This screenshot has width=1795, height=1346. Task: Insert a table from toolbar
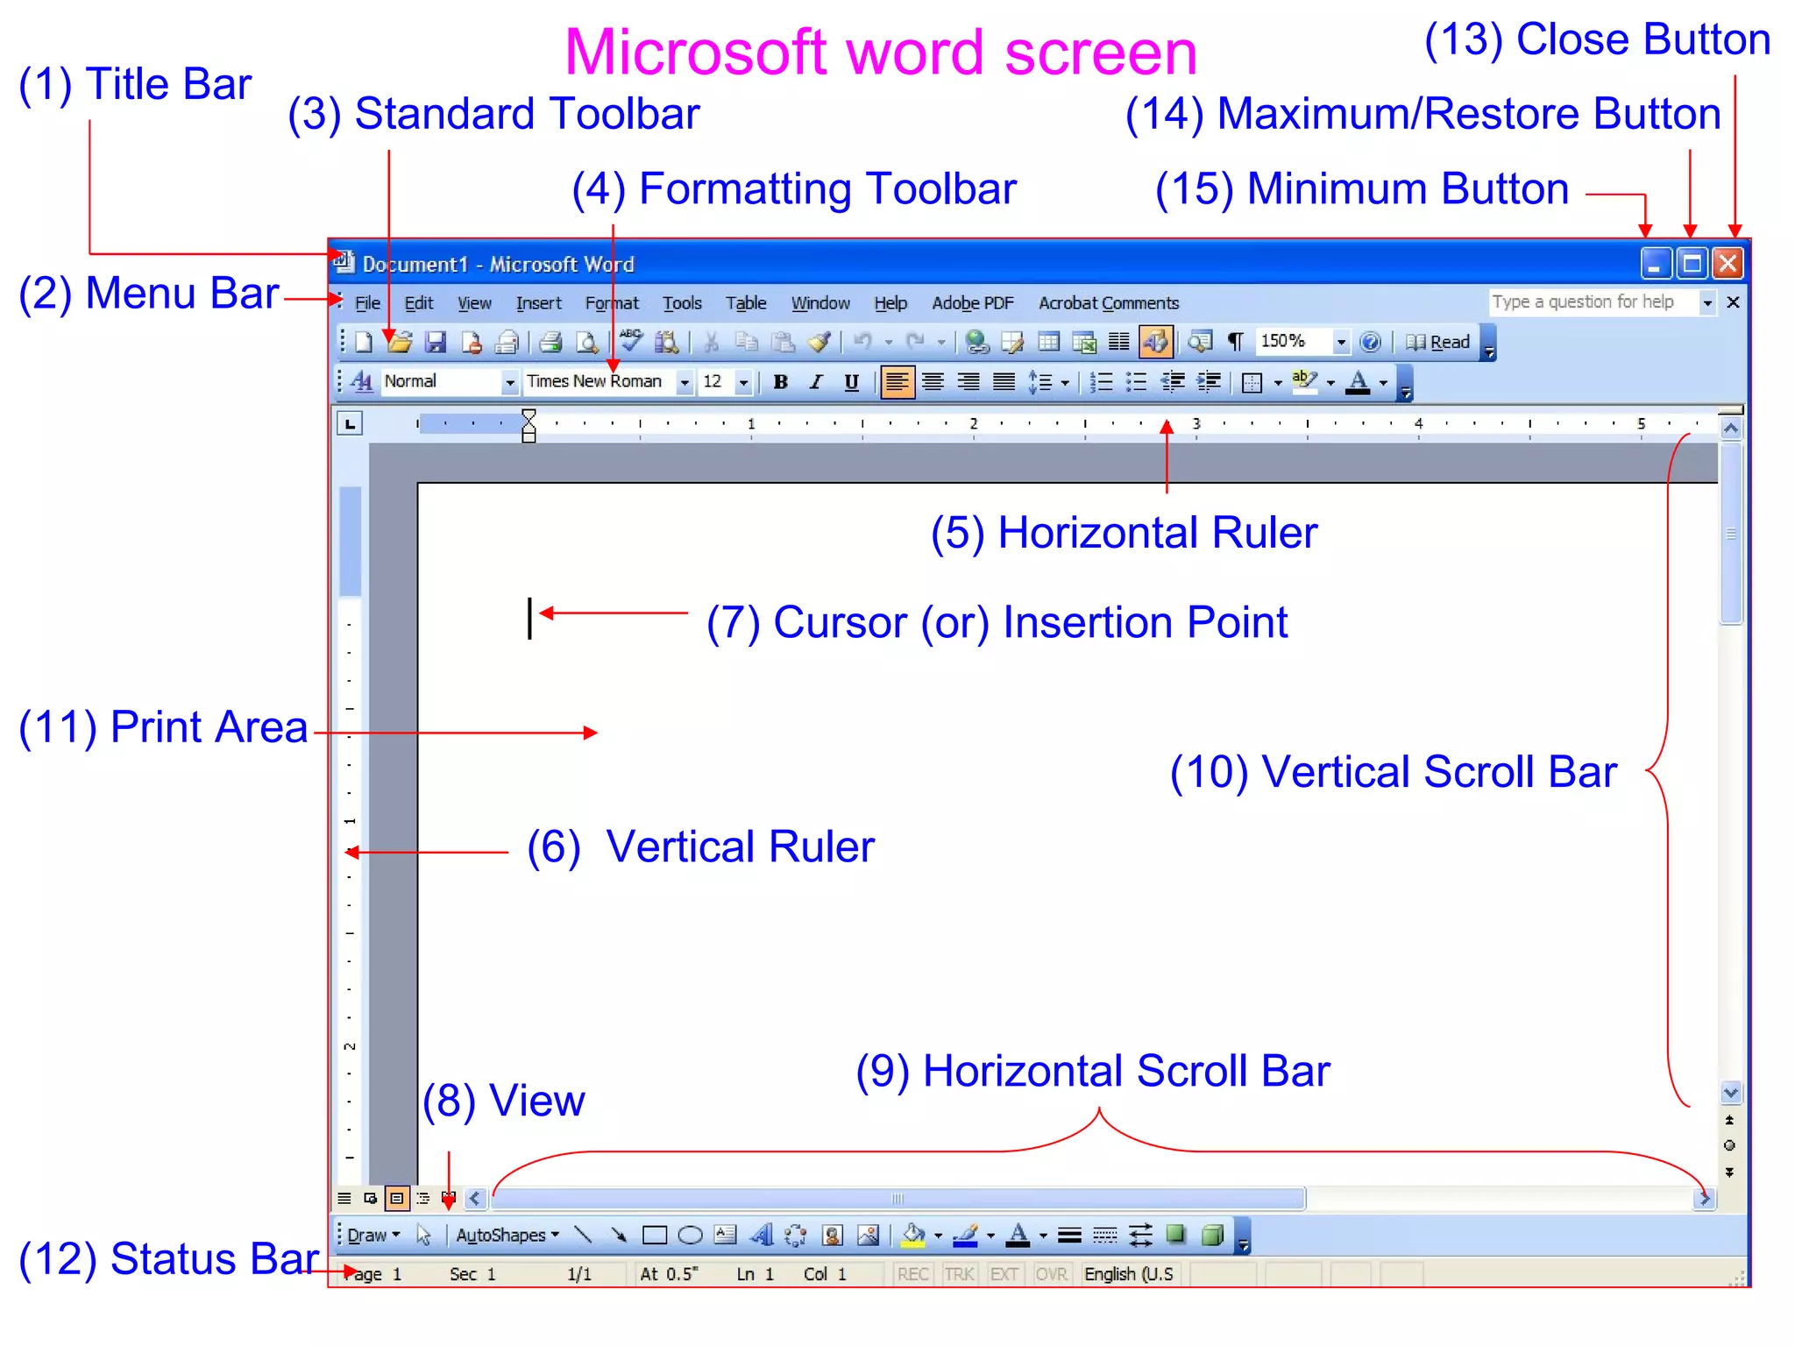[1049, 343]
